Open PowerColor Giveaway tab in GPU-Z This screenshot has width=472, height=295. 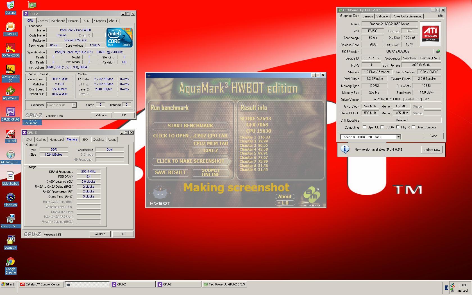pyautogui.click(x=407, y=16)
